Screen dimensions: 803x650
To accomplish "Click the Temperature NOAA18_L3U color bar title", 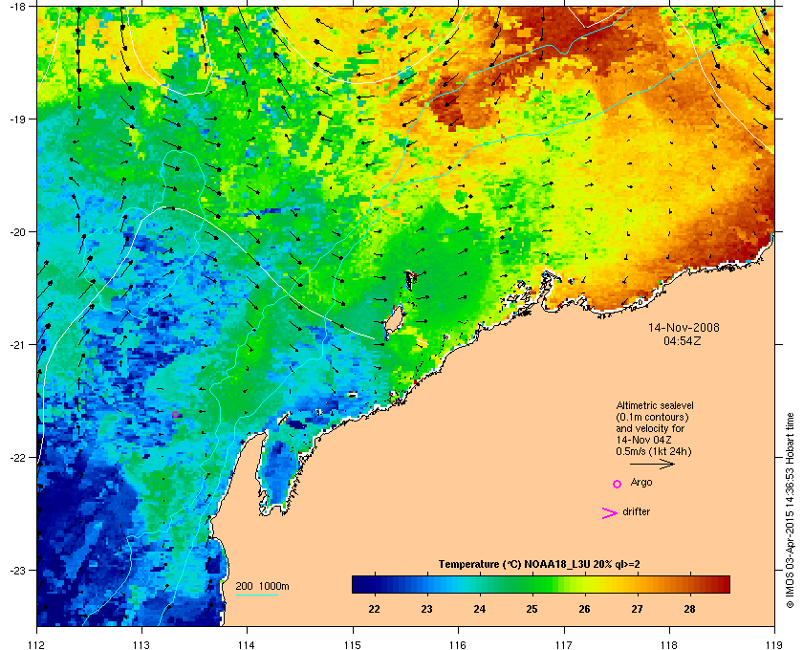I will (539, 565).
